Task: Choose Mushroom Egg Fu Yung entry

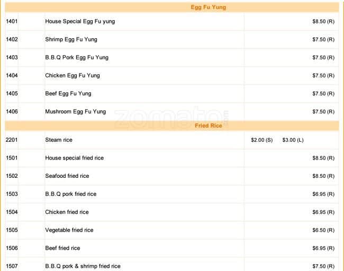Action: (75, 112)
